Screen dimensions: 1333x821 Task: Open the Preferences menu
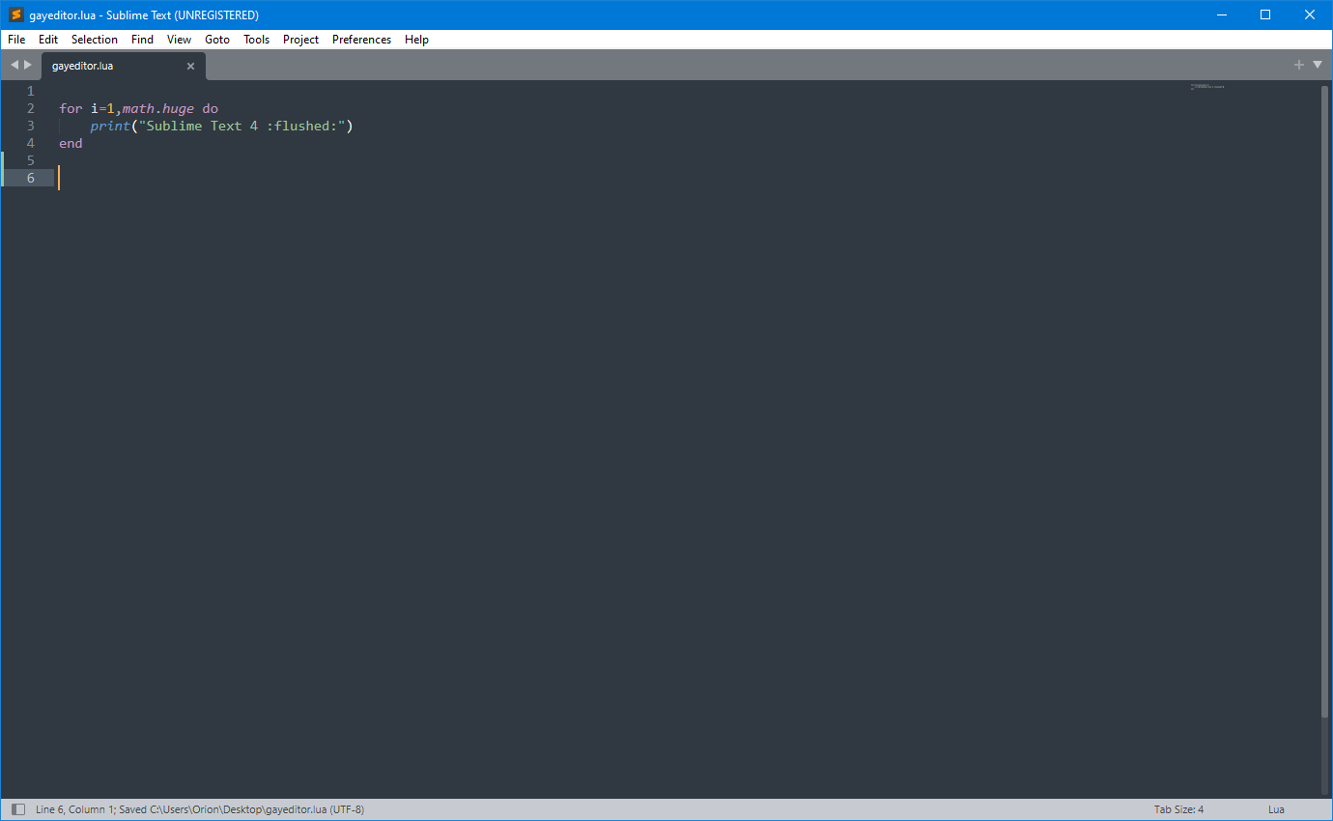click(x=361, y=40)
